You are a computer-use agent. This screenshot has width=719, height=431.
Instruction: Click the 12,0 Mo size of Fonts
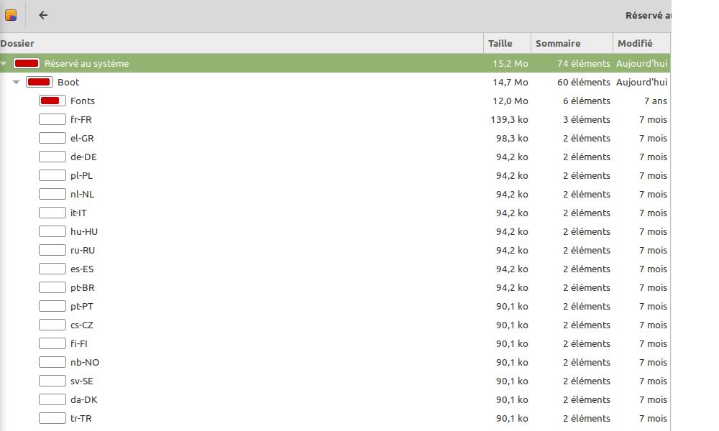(x=510, y=101)
